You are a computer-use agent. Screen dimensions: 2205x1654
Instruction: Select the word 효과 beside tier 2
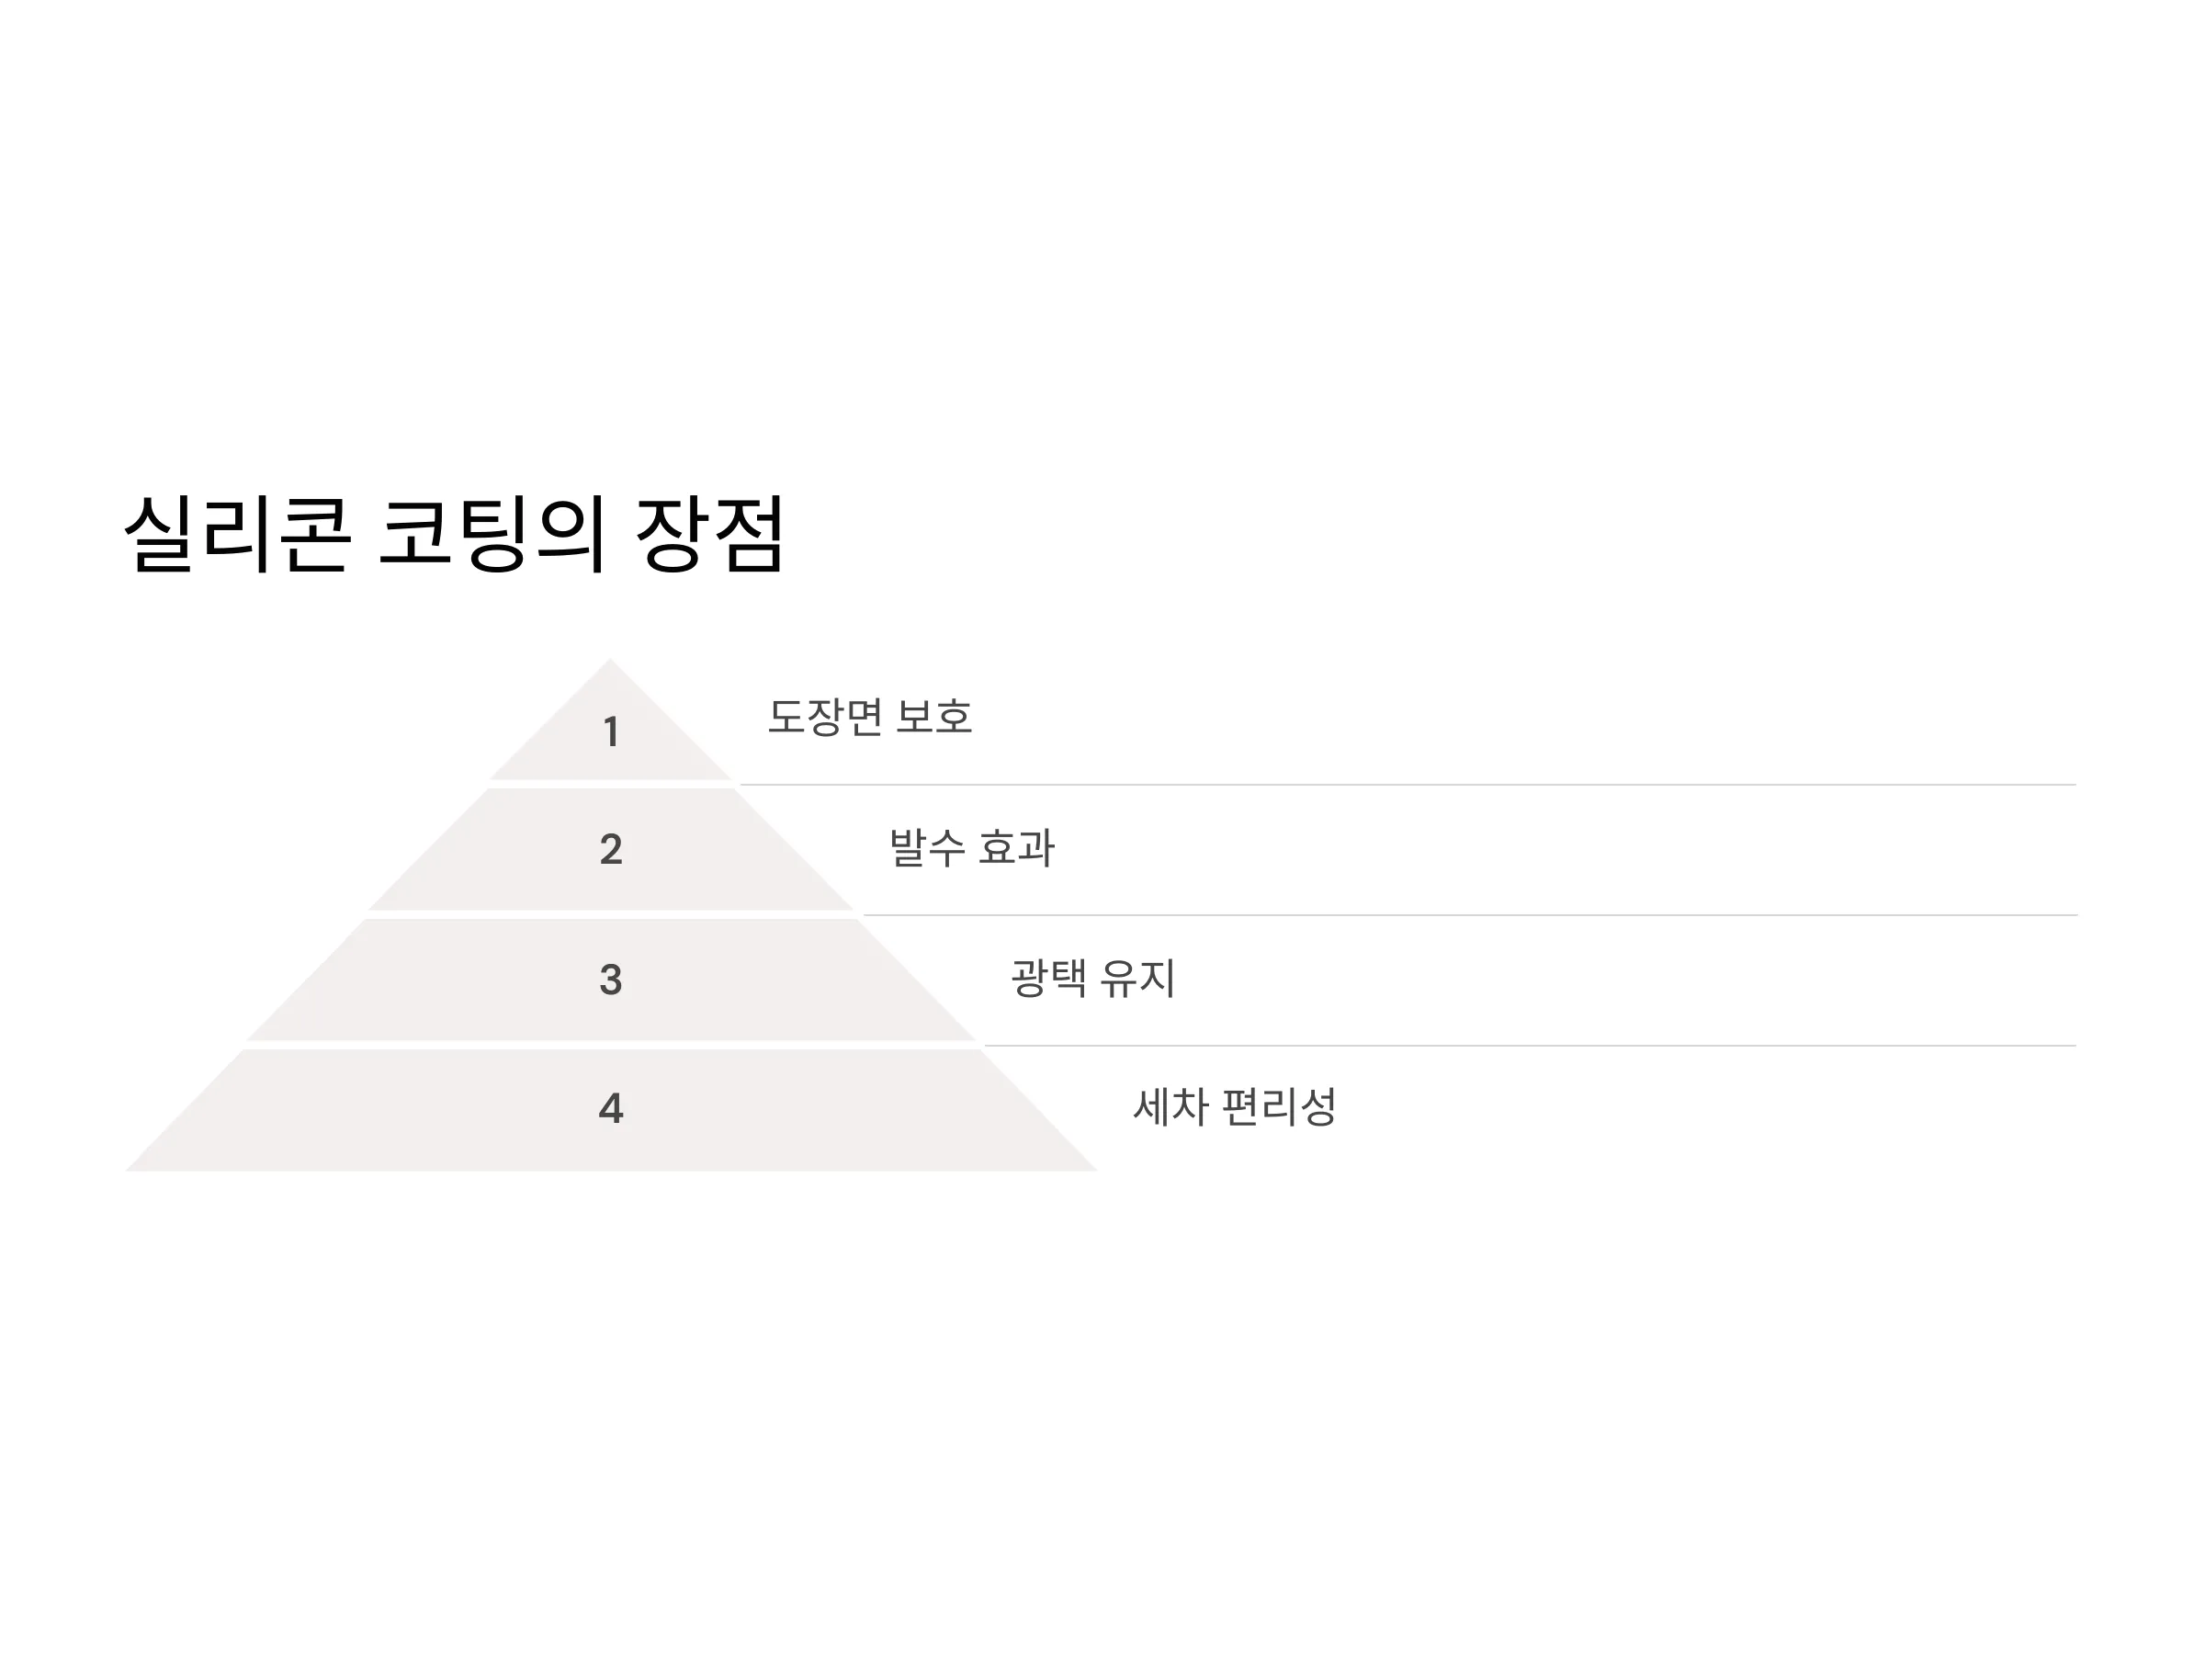[1017, 847]
